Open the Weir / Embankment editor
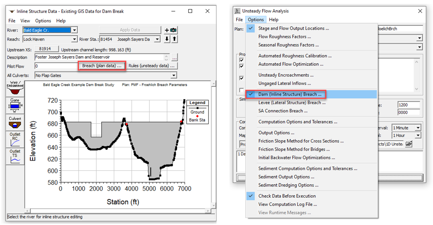Viewport: 433px width, 225px height. pyautogui.click(x=14, y=88)
